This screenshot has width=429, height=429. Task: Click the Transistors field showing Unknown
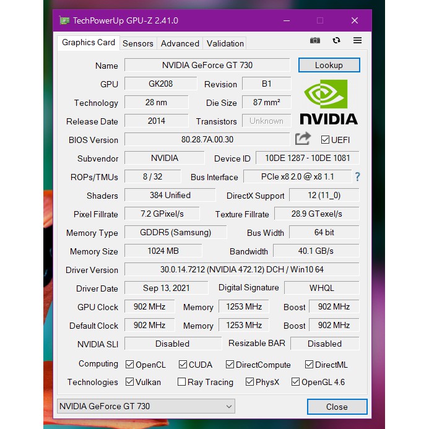click(266, 121)
